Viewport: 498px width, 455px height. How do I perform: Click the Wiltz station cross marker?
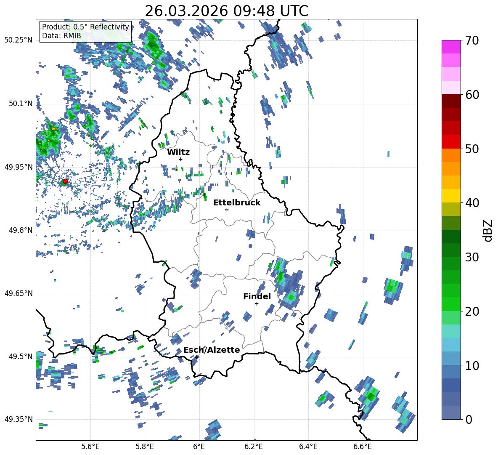pos(180,159)
